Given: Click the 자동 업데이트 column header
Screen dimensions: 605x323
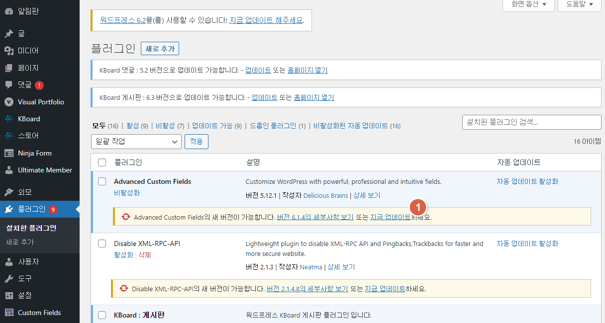Looking at the screenshot, I should pyautogui.click(x=518, y=162).
